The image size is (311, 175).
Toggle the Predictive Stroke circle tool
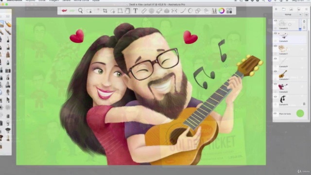point(190,11)
